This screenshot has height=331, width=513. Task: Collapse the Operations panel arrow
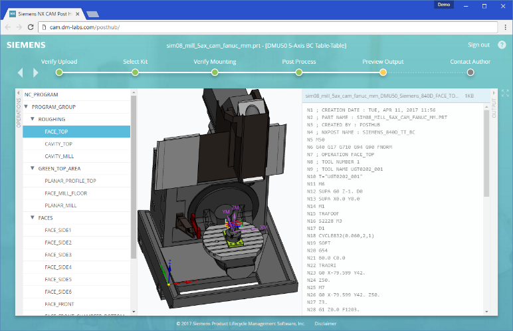coord(19,93)
